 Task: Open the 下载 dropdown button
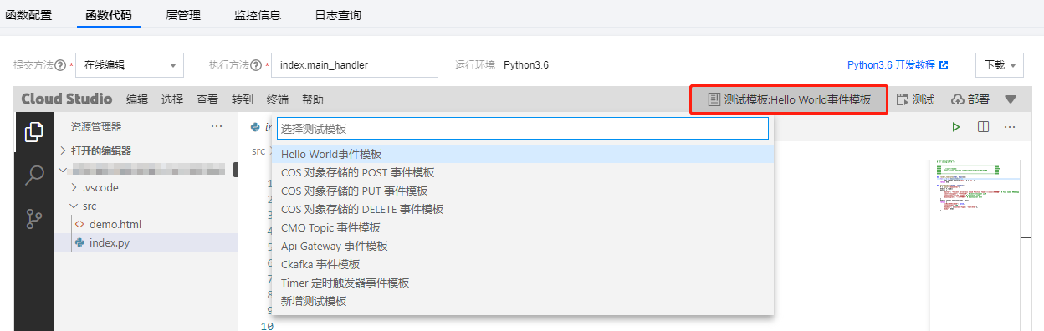click(1000, 65)
